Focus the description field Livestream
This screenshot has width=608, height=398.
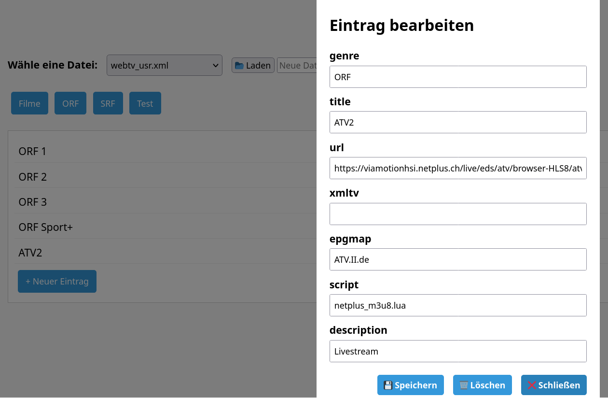click(457, 351)
